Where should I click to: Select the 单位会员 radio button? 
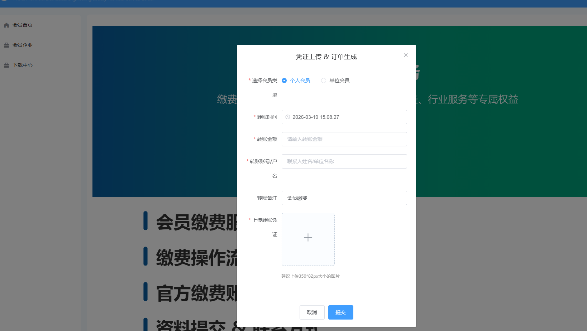coord(324,81)
